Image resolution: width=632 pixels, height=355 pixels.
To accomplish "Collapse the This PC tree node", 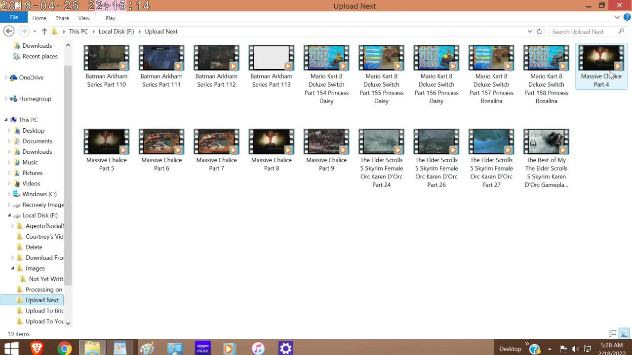I will coord(6,120).
